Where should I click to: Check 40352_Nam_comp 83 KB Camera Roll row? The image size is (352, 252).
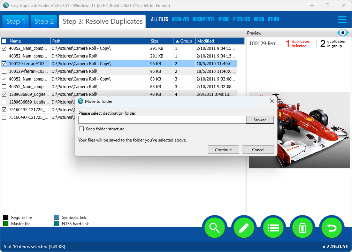click(x=4, y=86)
